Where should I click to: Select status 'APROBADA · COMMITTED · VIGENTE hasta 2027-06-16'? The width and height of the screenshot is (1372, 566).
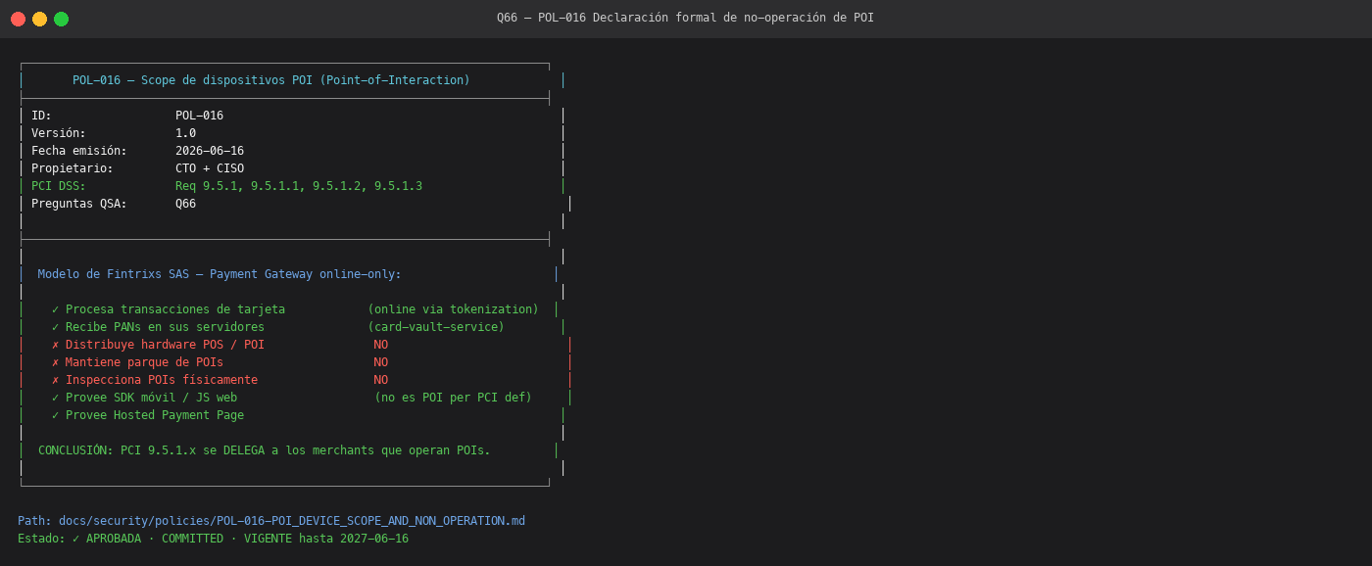247,539
